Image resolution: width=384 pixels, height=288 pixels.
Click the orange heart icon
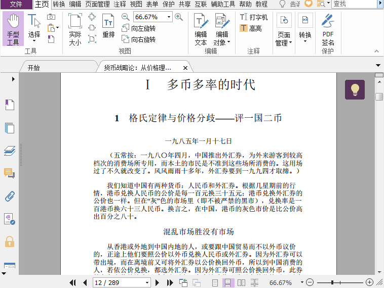pos(309,4)
